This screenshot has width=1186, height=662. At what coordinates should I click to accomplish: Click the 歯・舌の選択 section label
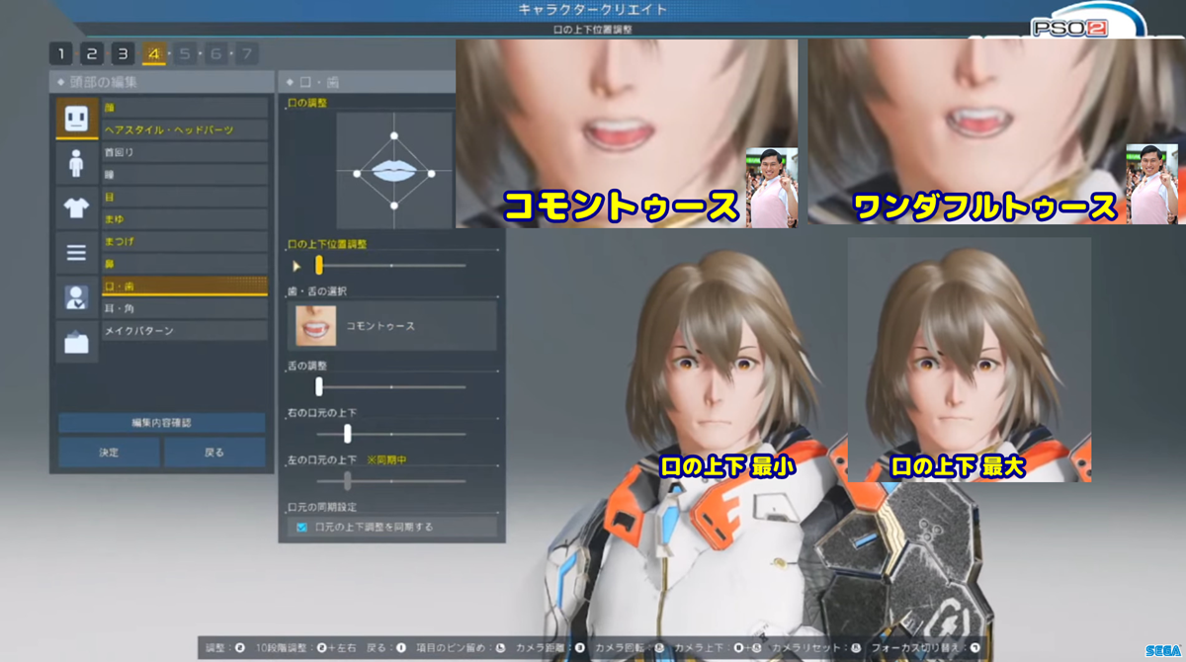315,291
